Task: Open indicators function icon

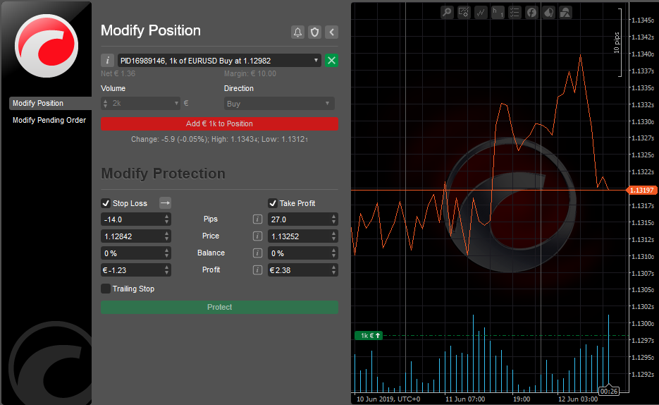Action: [x=531, y=12]
